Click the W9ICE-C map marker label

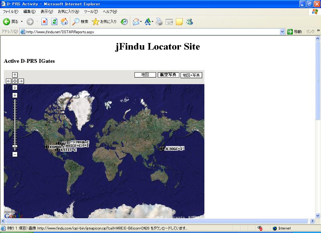(x=74, y=146)
